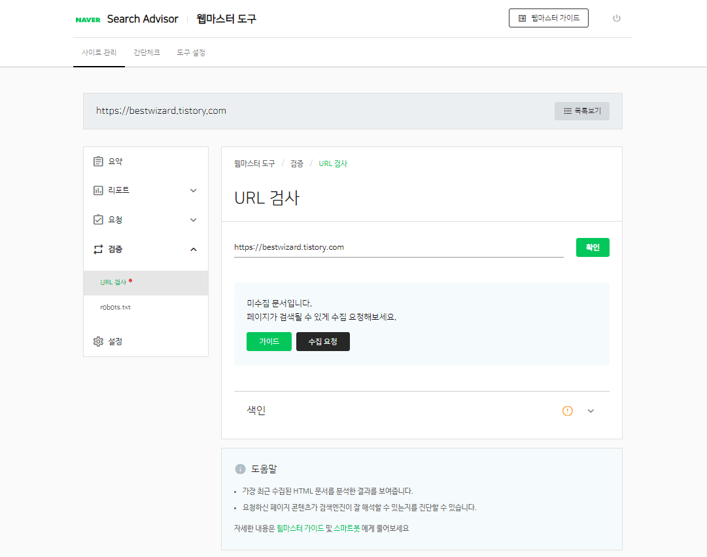Image resolution: width=707 pixels, height=557 pixels.
Task: Select the 리포트 chart icon in sidebar
Action: [99, 190]
